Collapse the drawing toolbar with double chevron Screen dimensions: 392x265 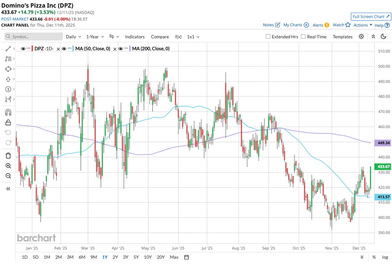(x=8, y=189)
